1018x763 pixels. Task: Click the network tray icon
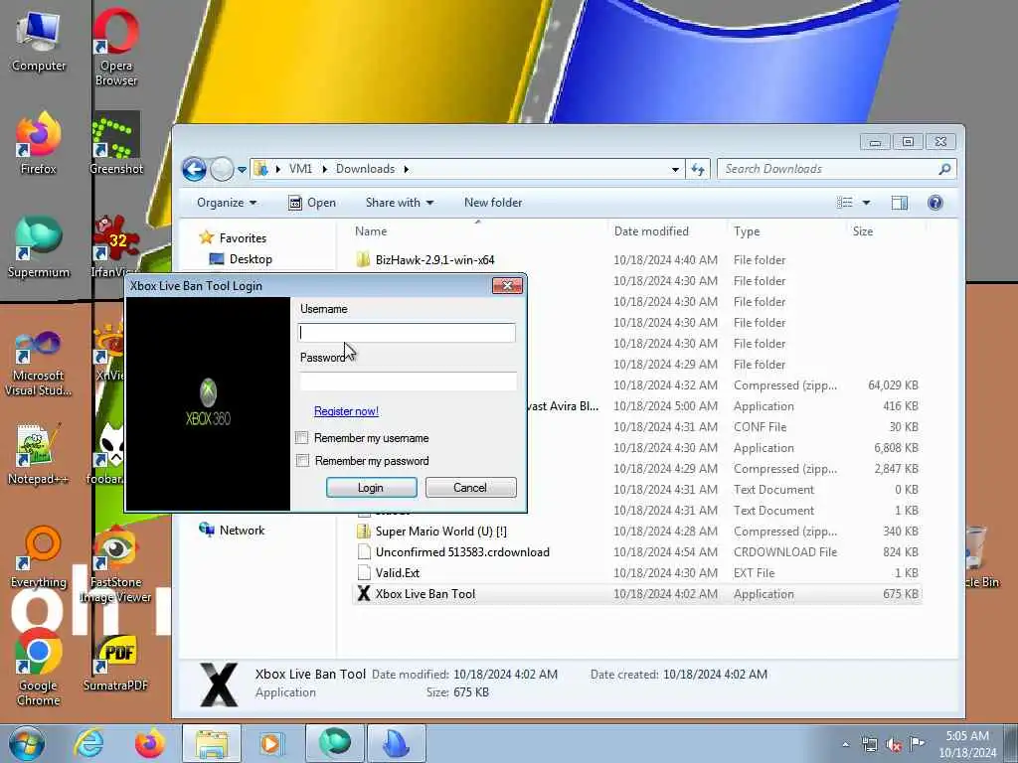(x=869, y=745)
